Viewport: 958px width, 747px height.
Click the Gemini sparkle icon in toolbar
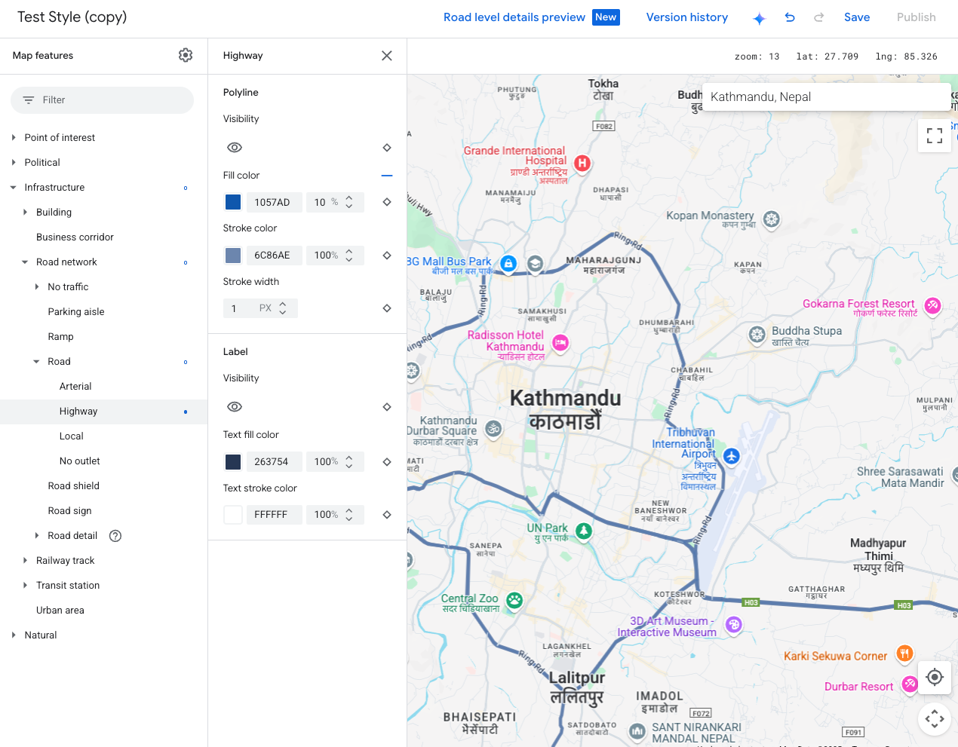[759, 17]
